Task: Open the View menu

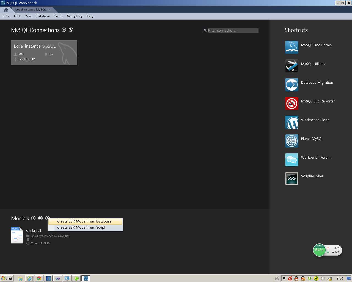Action: [29, 16]
